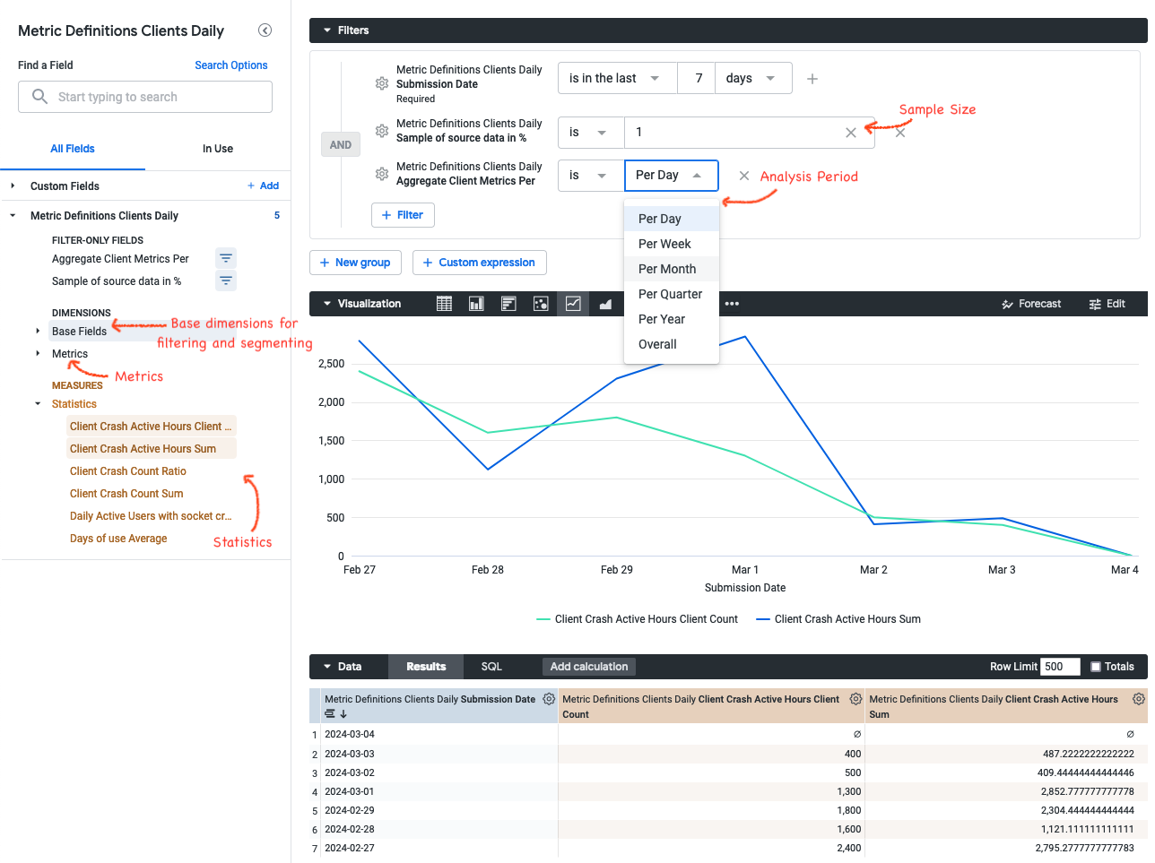This screenshot has width=1155, height=863.
Task: Select the scatterplot visualization icon
Action: click(541, 304)
